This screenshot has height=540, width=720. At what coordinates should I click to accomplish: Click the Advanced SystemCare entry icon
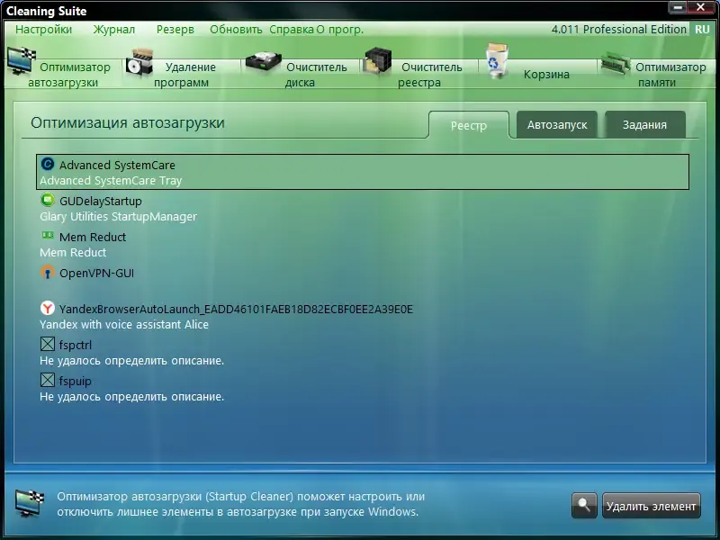click(x=49, y=166)
